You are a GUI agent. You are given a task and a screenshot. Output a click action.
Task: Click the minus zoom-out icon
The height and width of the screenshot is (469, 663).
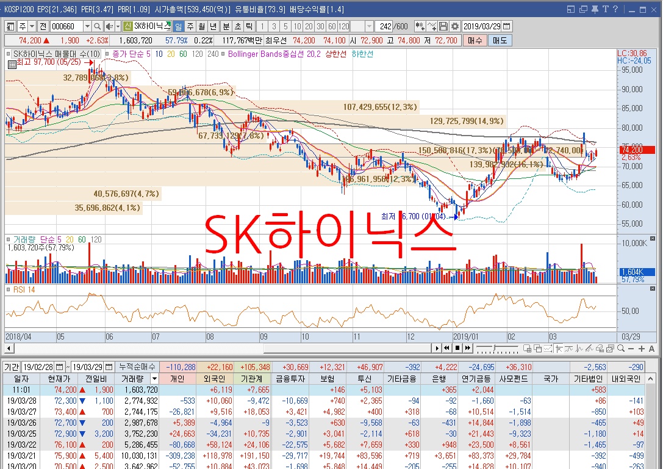(x=631, y=349)
